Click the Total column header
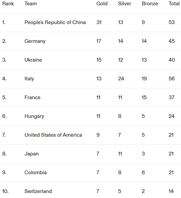181x198 pixels. [174, 4]
